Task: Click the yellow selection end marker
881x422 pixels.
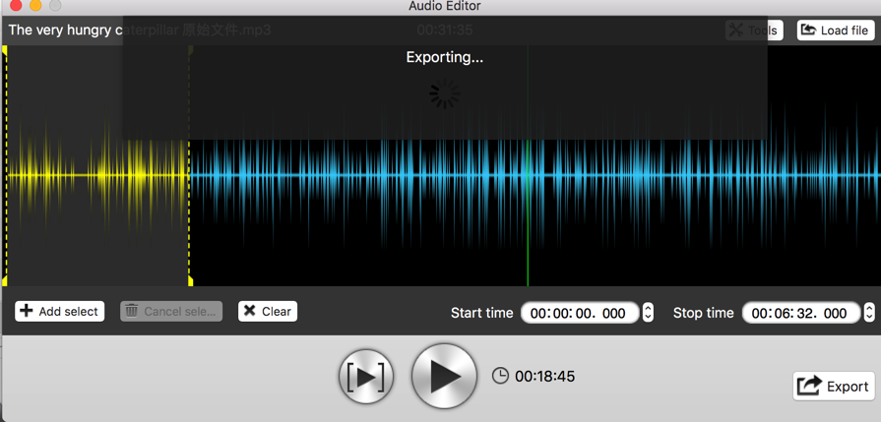Action: point(190,166)
